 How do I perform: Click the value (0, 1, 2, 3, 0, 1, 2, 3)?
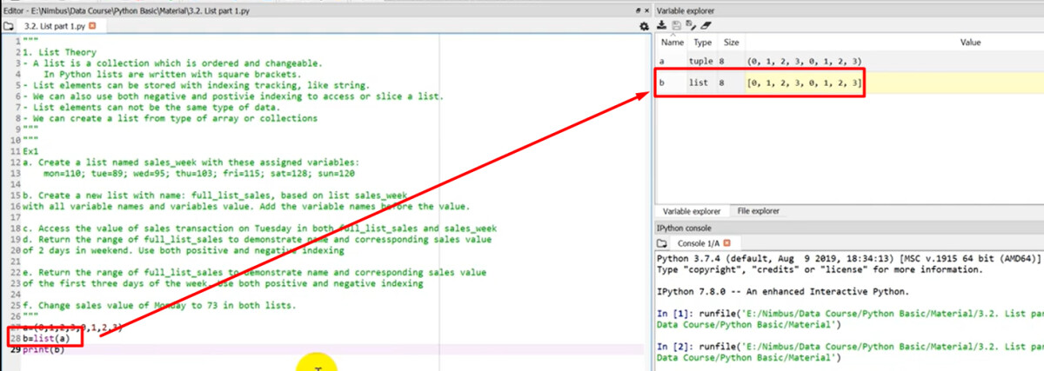pyautogui.click(x=804, y=62)
